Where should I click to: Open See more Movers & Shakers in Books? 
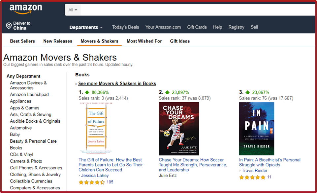click(x=117, y=84)
